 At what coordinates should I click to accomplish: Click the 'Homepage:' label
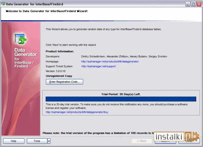[x=52, y=62]
